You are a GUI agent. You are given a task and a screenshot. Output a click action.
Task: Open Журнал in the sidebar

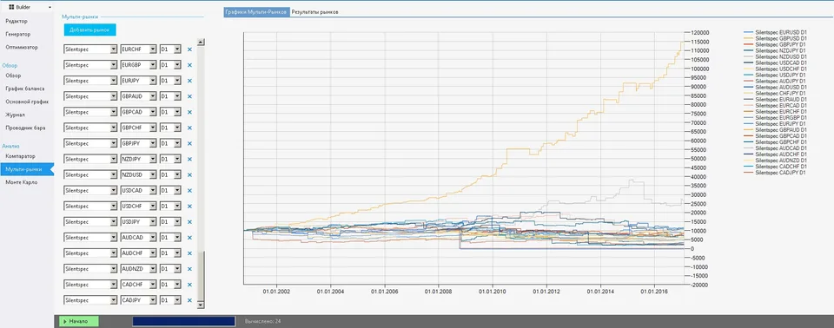[x=16, y=115]
